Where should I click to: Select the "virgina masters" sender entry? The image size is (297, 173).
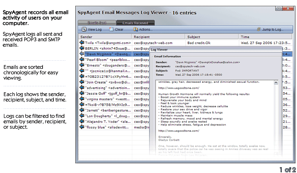[107, 99]
